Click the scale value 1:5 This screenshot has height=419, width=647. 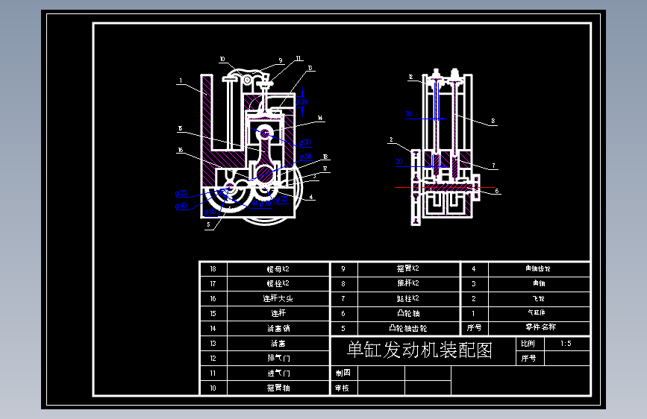coord(566,344)
